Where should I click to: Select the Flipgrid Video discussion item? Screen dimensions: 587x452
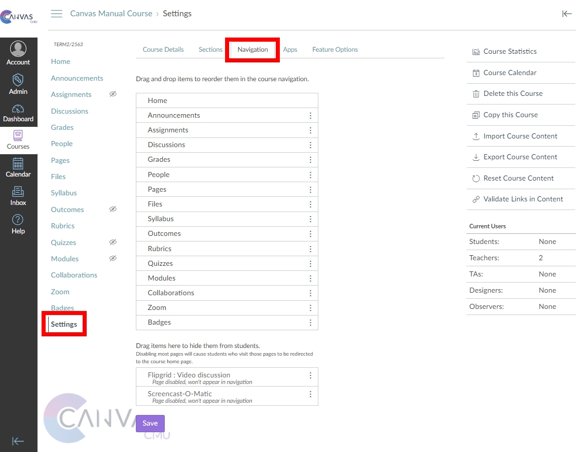189,375
